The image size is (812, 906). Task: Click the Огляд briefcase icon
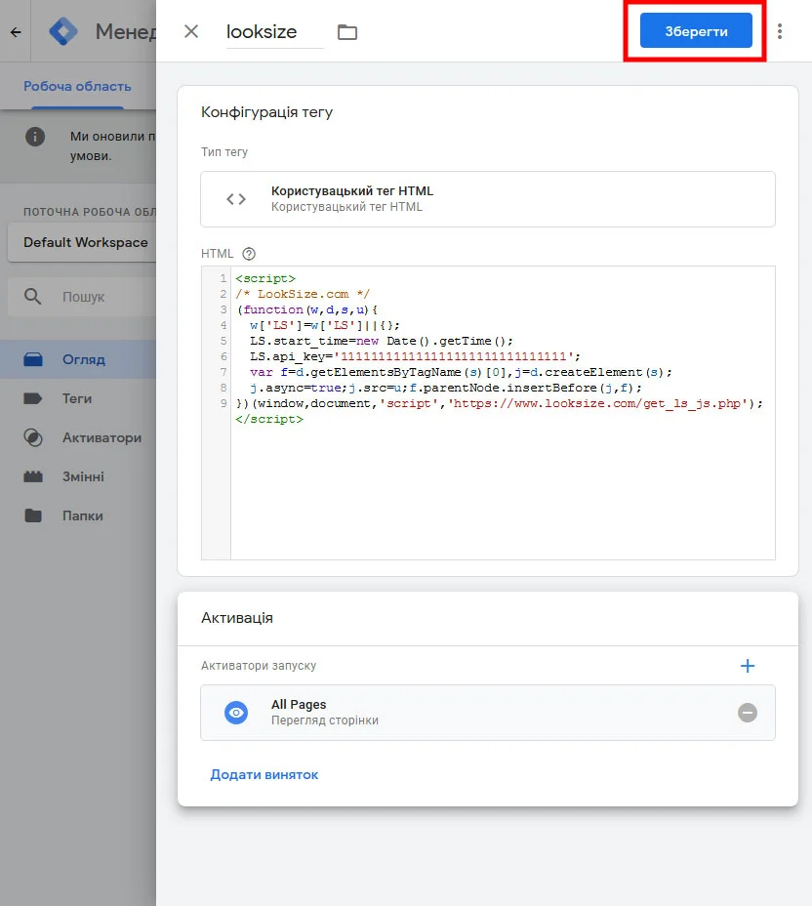(33, 359)
